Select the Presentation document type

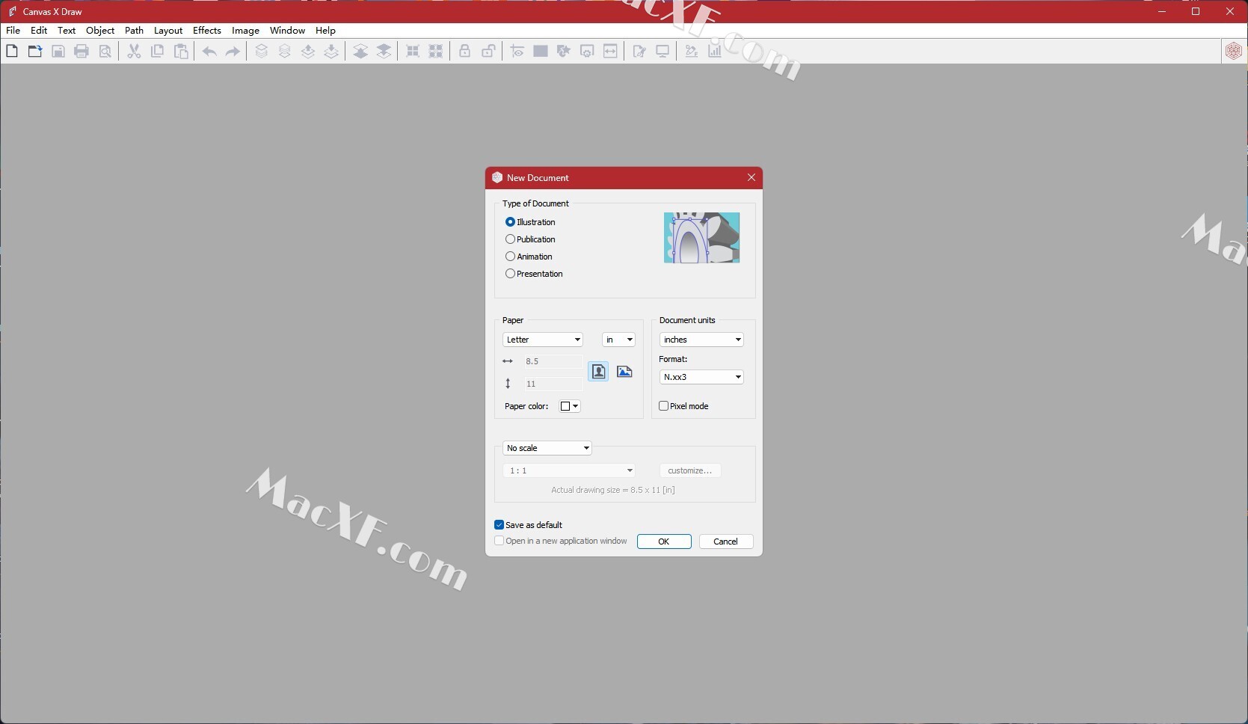pyautogui.click(x=534, y=274)
